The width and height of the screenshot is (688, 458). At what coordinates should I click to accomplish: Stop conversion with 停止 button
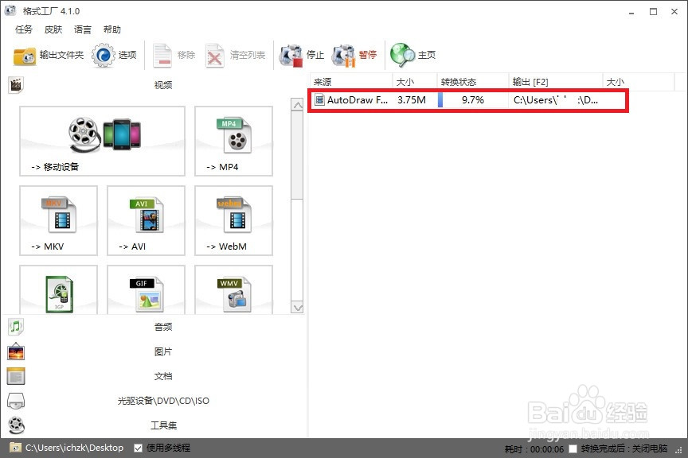point(302,55)
